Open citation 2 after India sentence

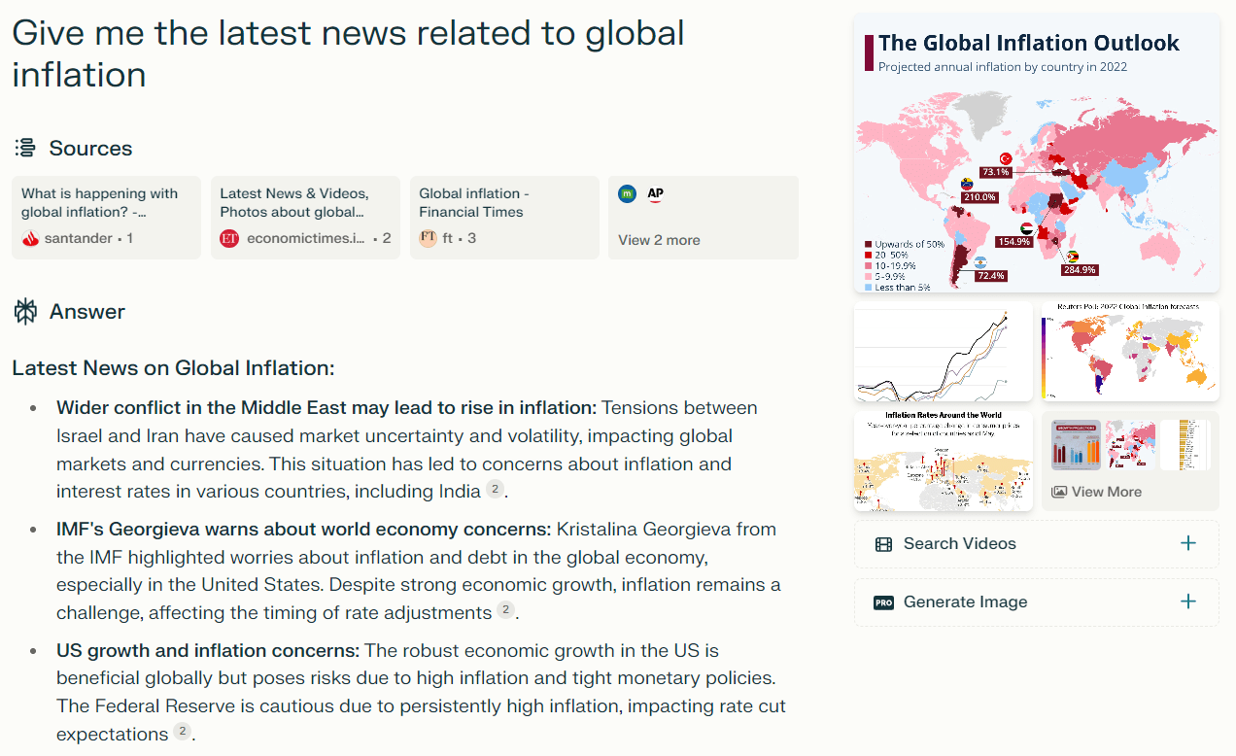point(495,490)
